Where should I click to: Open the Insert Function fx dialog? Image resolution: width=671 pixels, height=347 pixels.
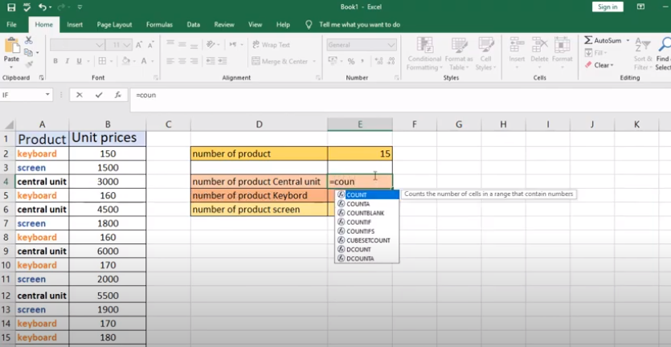coord(118,95)
